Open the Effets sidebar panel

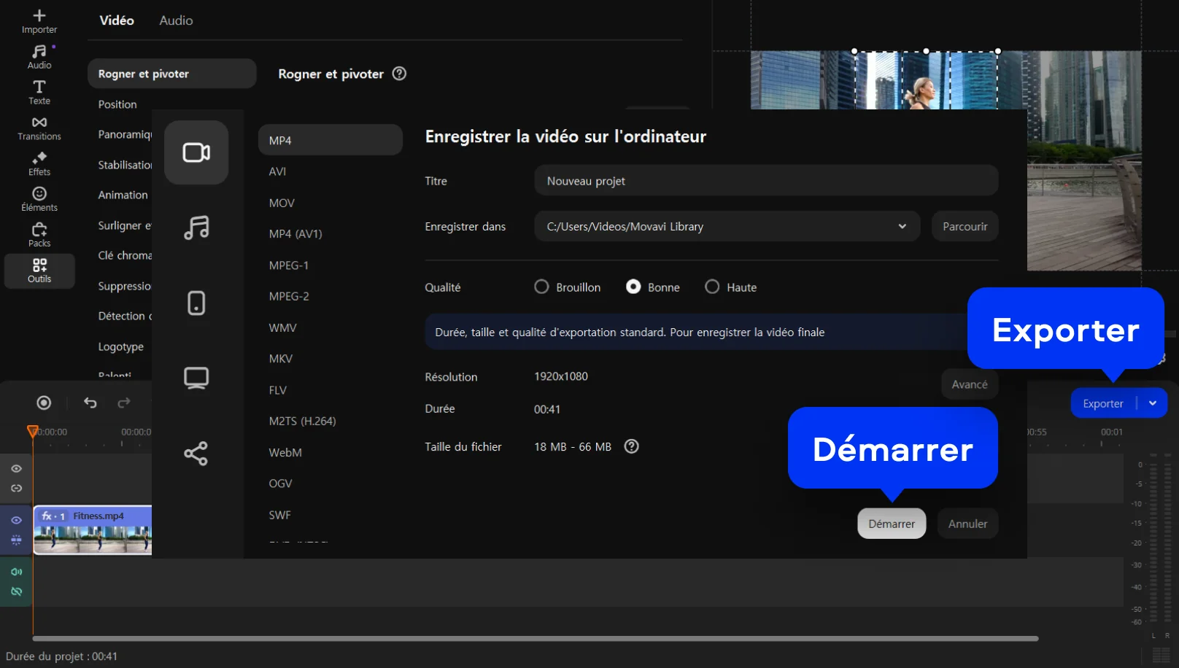pyautogui.click(x=39, y=164)
